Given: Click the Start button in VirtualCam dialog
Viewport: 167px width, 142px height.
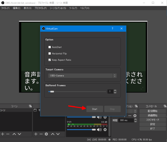Looking at the screenshot, I should click(x=95, y=109).
